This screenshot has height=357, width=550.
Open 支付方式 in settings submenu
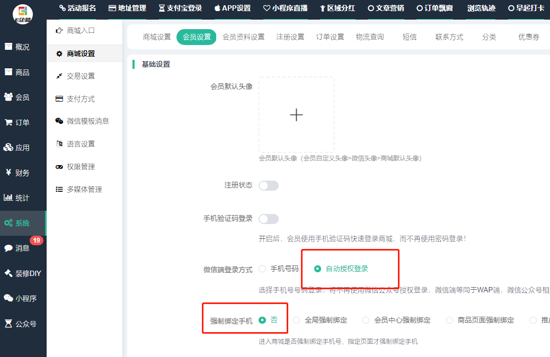point(81,99)
